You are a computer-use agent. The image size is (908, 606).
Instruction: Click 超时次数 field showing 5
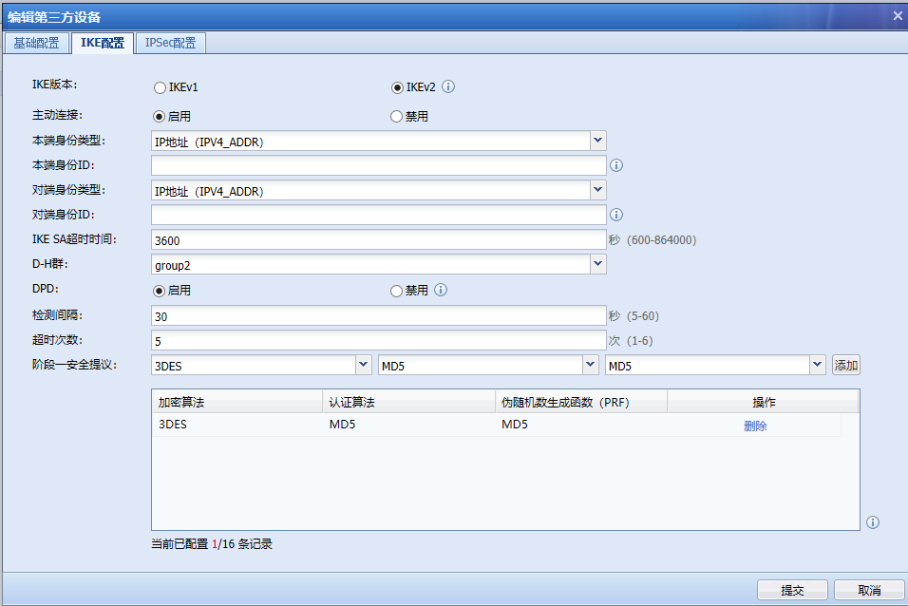pyautogui.click(x=379, y=341)
